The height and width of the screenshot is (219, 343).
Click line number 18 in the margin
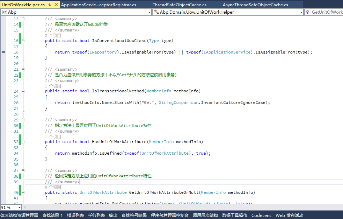[16, 52]
